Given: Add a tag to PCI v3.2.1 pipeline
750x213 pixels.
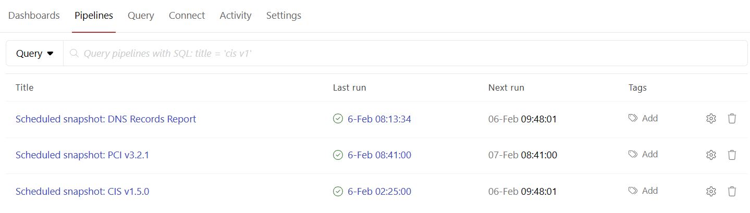Looking at the screenshot, I should pyautogui.click(x=643, y=154).
